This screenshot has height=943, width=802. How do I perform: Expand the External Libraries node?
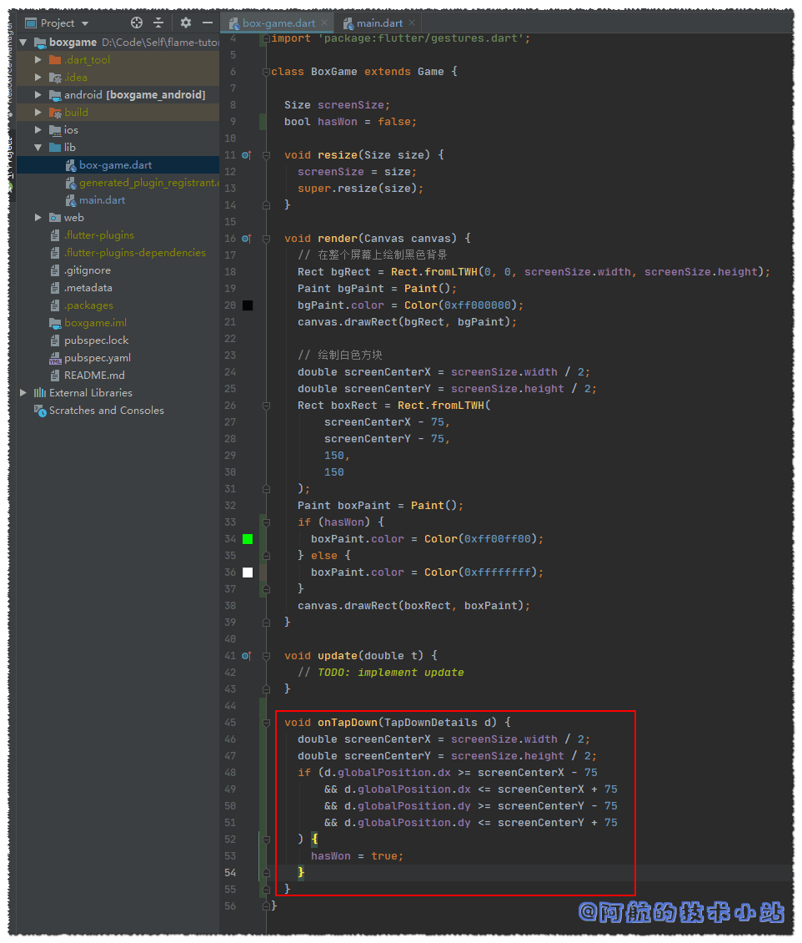click(23, 393)
